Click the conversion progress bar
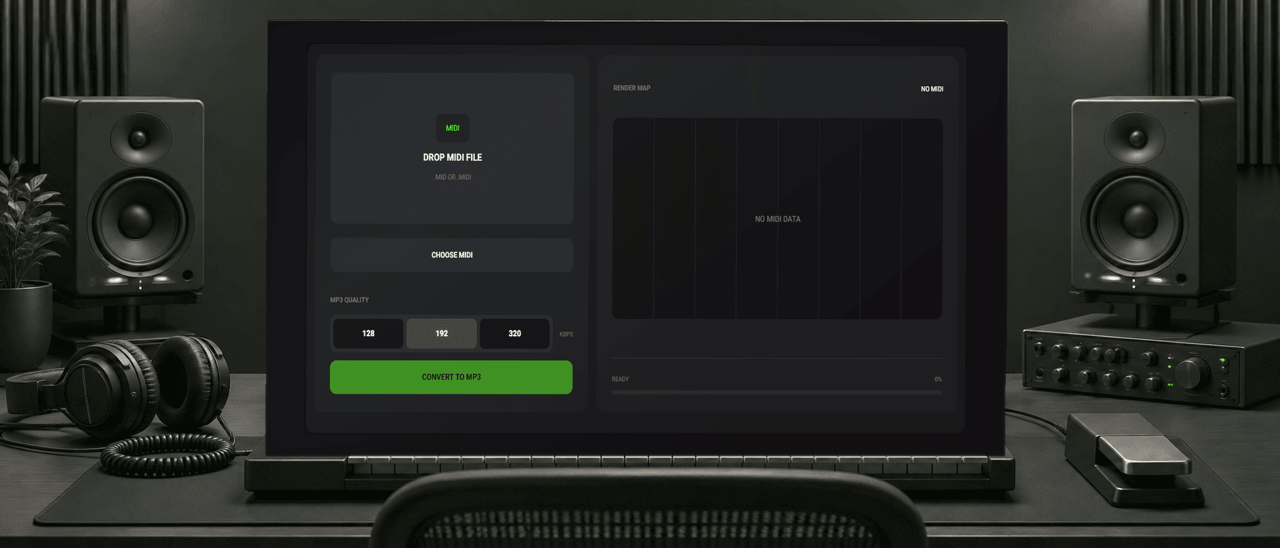 (777, 392)
